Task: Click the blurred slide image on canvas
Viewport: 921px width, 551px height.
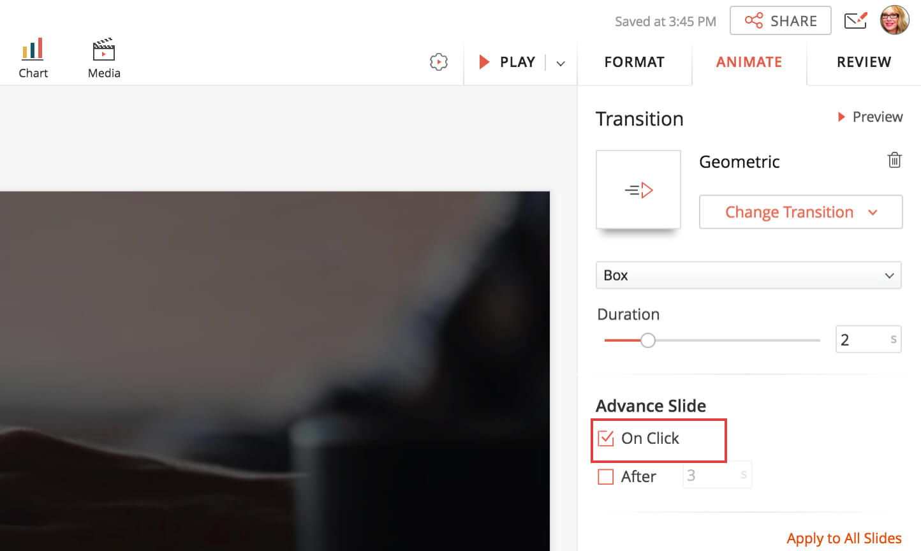Action: coord(274,371)
